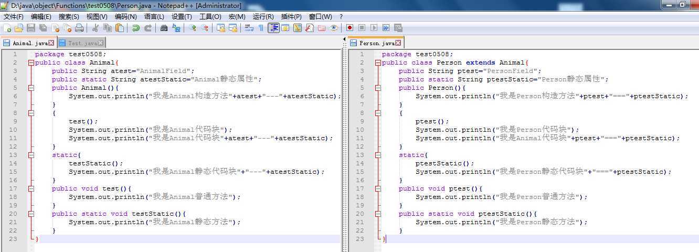Collapse the Person() constructor fold
Viewport: 699px width, 252px height.
pyautogui.click(x=378, y=88)
